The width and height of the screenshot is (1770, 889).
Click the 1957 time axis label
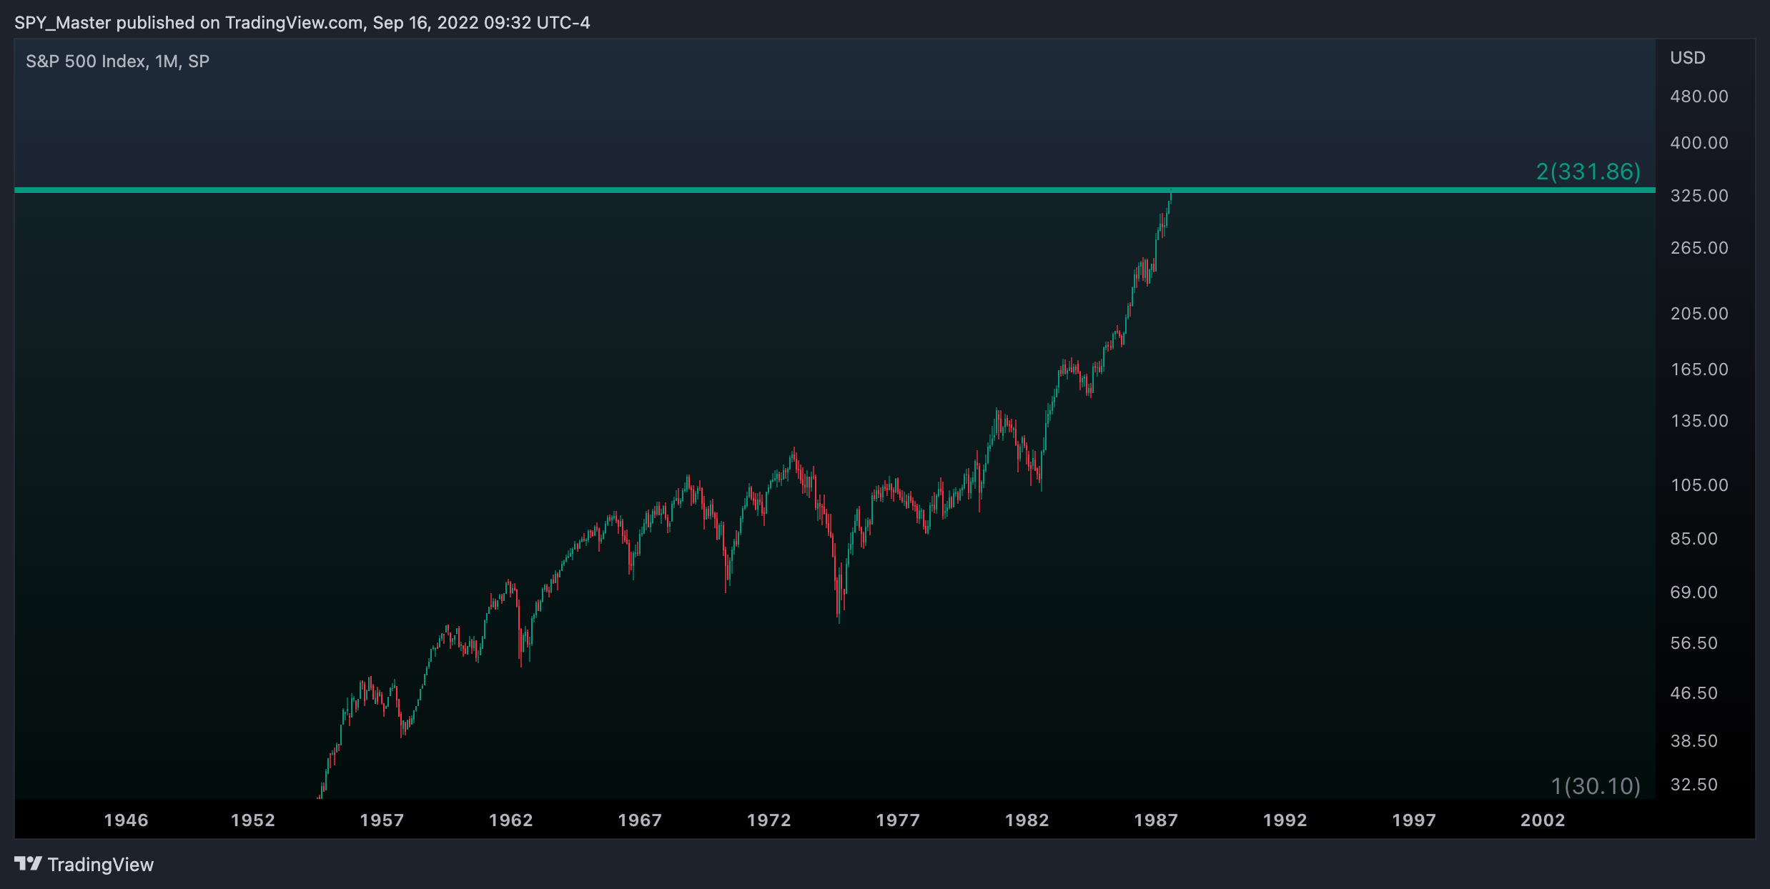point(382,820)
